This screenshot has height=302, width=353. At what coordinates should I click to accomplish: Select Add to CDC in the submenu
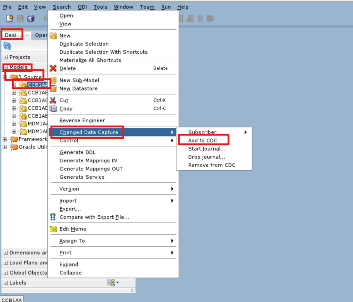coord(203,140)
